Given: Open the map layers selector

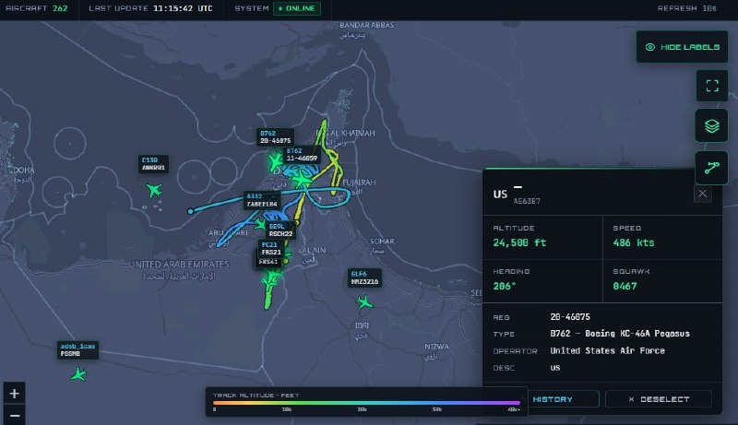Looking at the screenshot, I should [x=711, y=126].
